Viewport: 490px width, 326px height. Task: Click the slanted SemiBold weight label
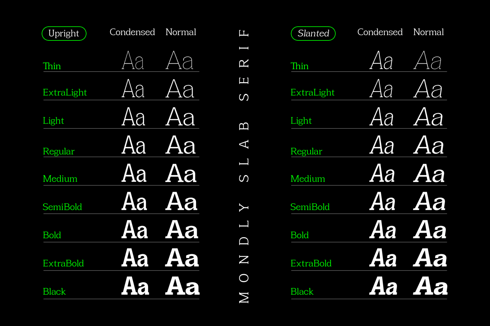click(310, 207)
